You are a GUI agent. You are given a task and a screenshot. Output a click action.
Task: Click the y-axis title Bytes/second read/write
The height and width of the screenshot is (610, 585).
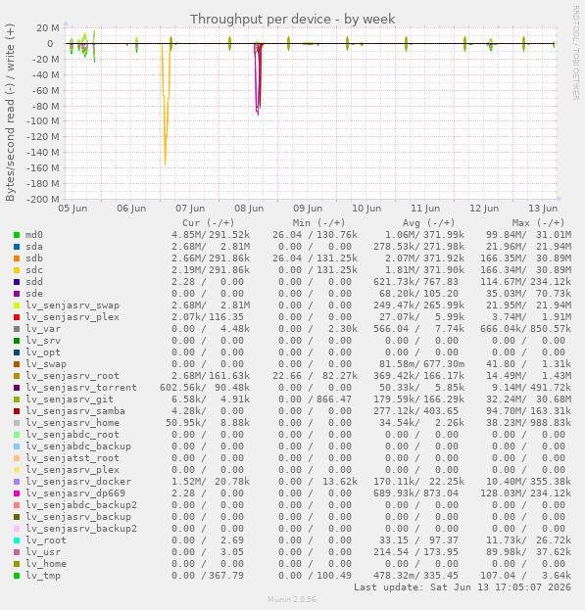[x=10, y=112]
